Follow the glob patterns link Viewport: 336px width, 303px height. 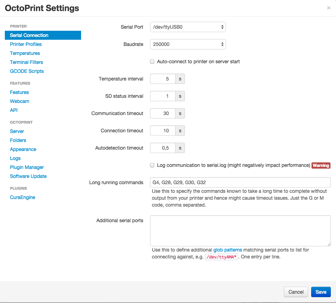(x=228, y=250)
